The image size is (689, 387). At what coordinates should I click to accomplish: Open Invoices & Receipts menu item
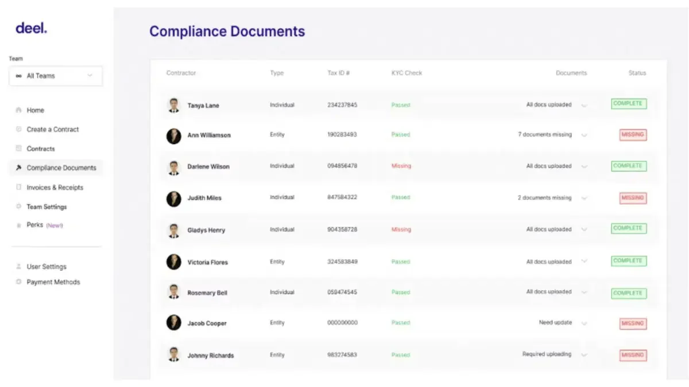click(x=55, y=187)
